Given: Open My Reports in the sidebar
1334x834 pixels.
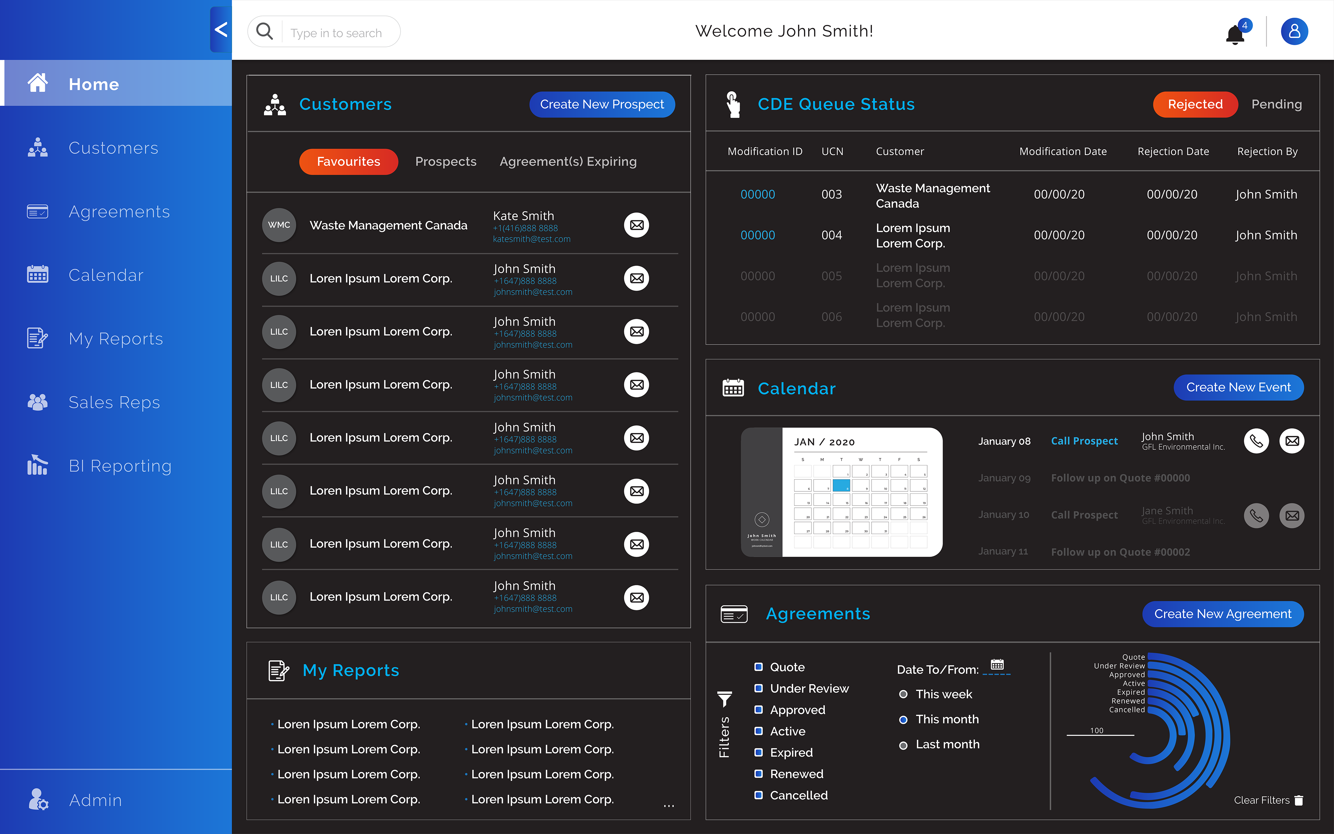Looking at the screenshot, I should tap(116, 339).
